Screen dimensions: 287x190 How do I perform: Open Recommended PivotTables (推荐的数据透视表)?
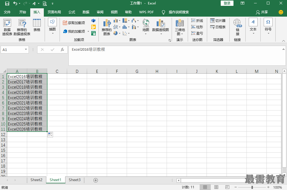[x=22, y=27]
